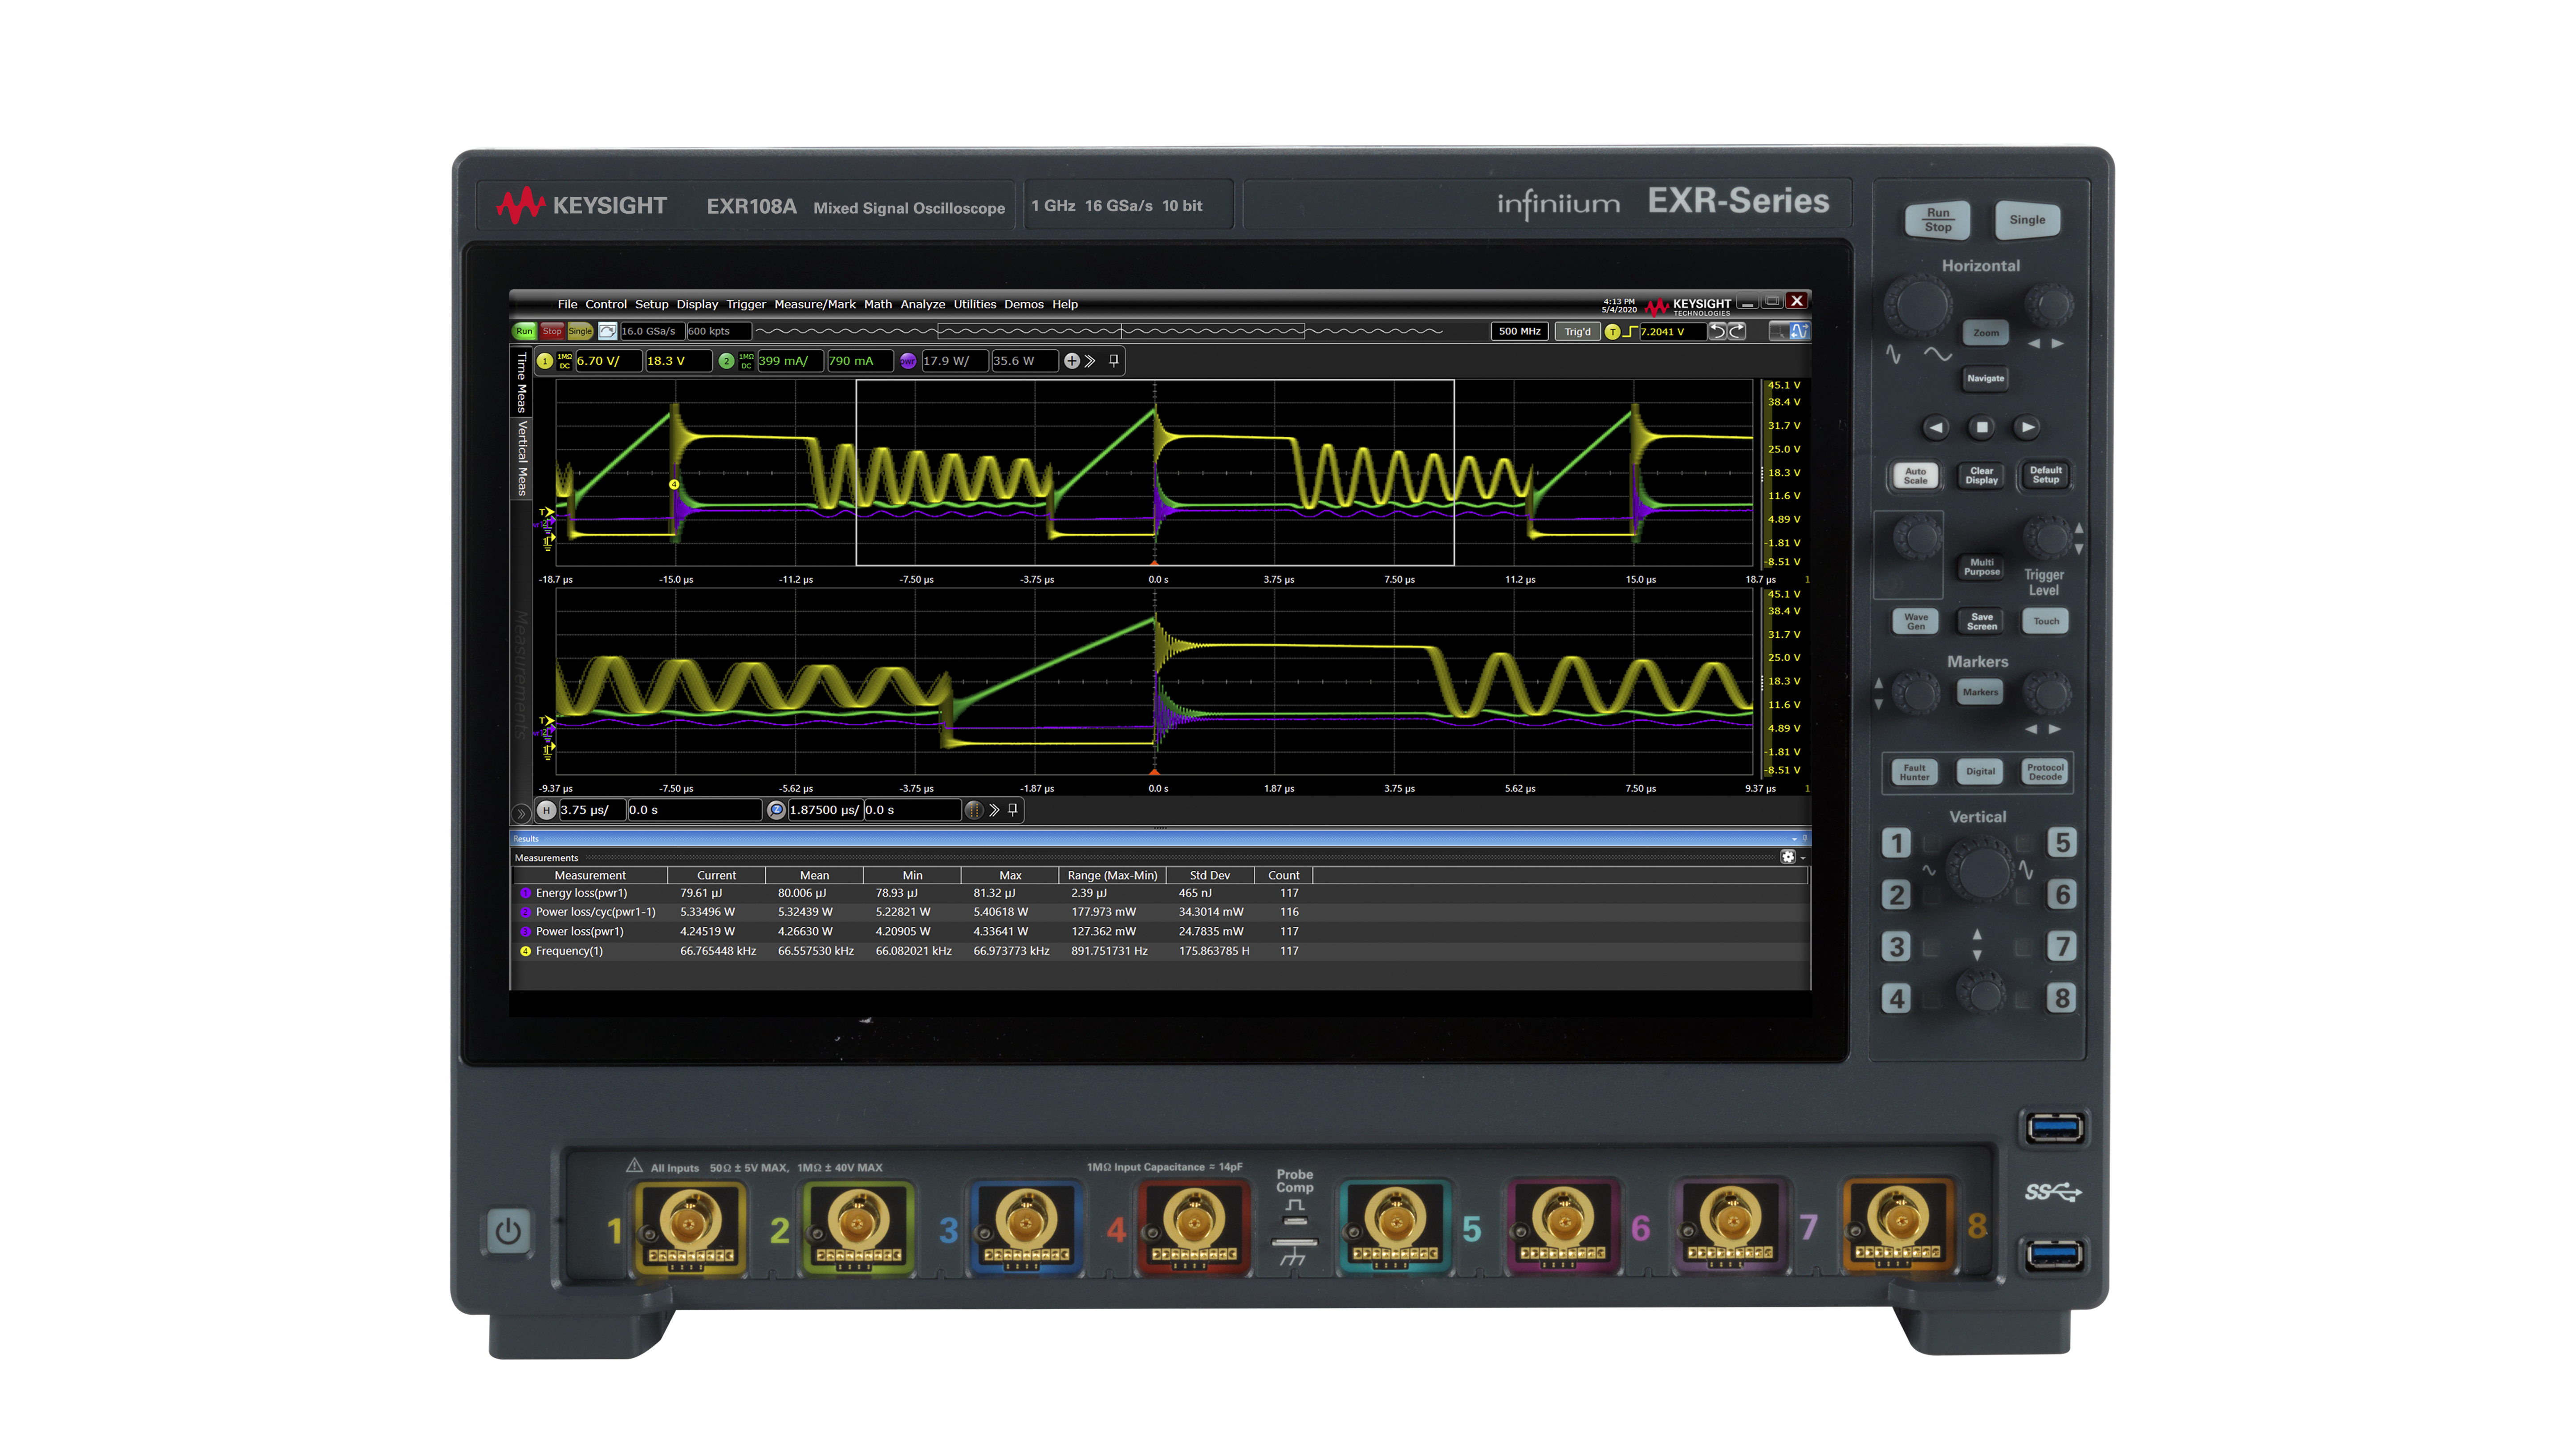Open the File menu
Viewport: 2576px width, 1449px height.
coord(567,304)
